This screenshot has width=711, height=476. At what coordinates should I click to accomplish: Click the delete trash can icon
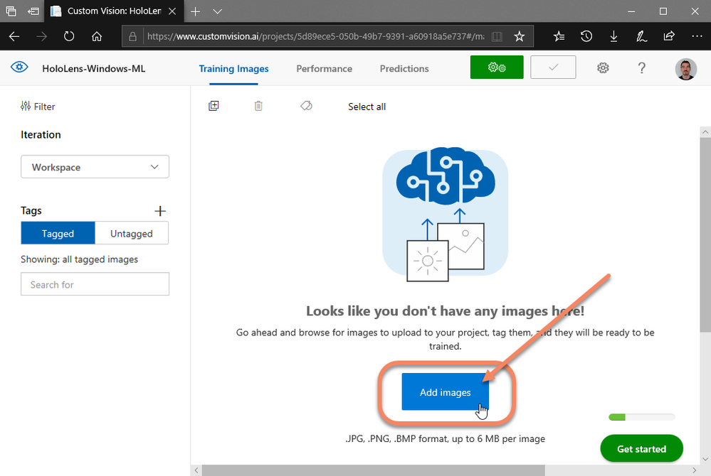[x=258, y=106]
